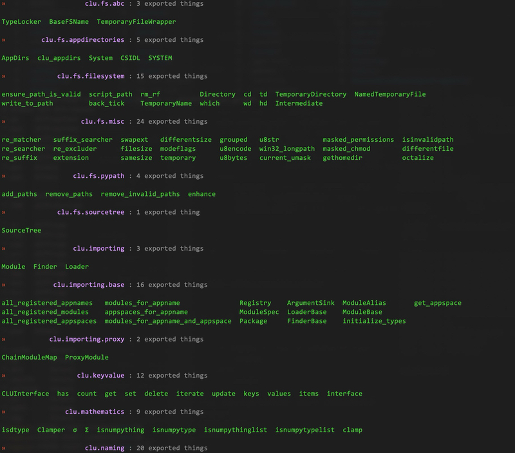Screen dimensions: 515x453
Task: Select the Clamper export
Action: pos(51,430)
